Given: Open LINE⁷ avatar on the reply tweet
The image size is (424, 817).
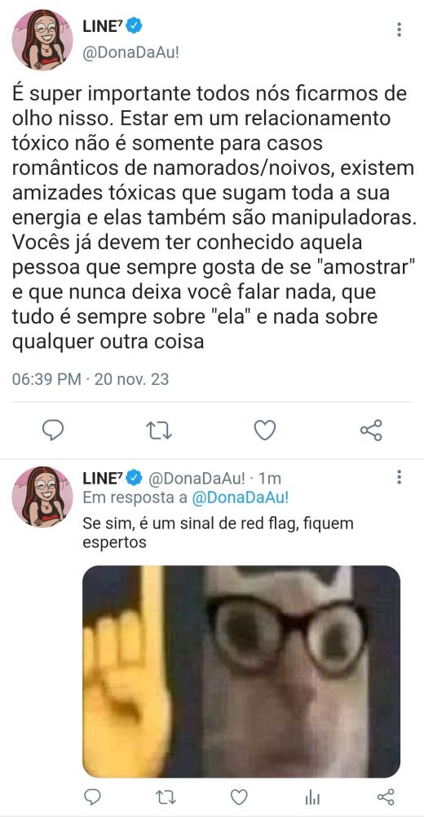Looking at the screenshot, I should click(x=42, y=497).
